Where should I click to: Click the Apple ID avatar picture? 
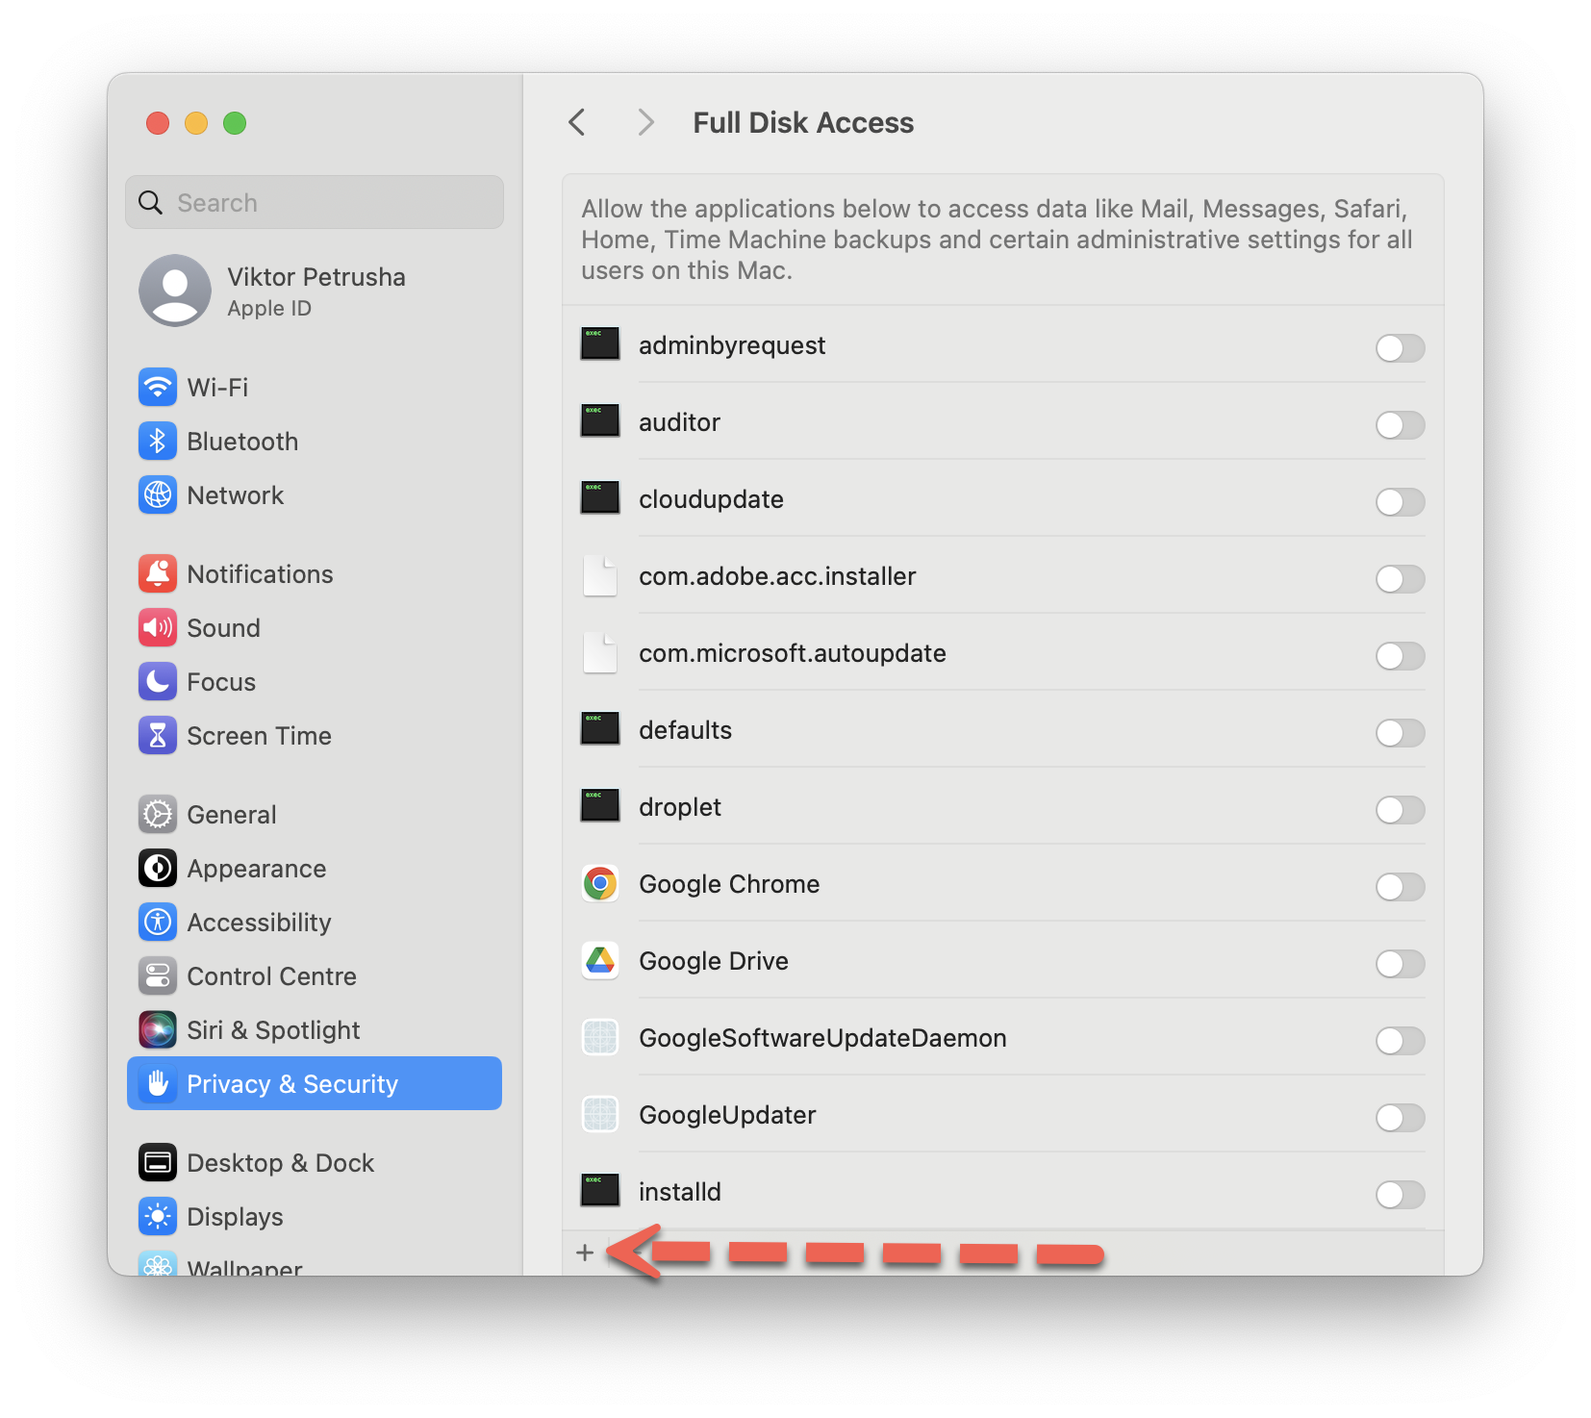click(x=175, y=291)
